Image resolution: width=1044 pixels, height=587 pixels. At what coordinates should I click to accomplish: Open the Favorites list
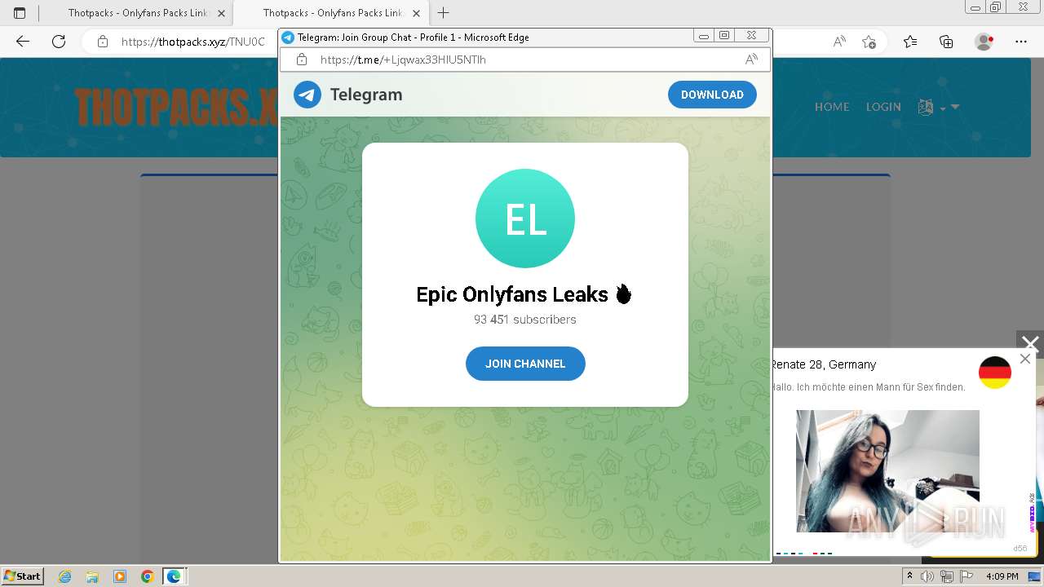(x=910, y=42)
